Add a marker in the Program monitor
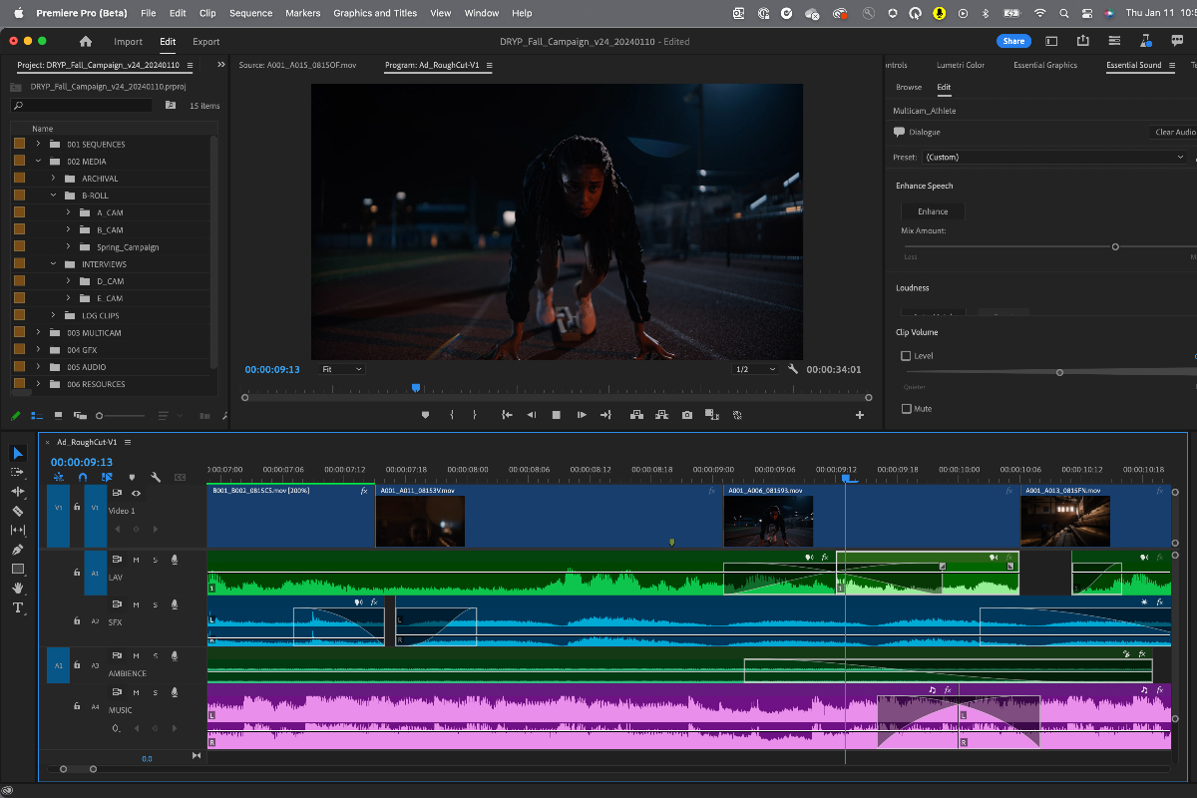This screenshot has width=1197, height=798. pos(426,415)
